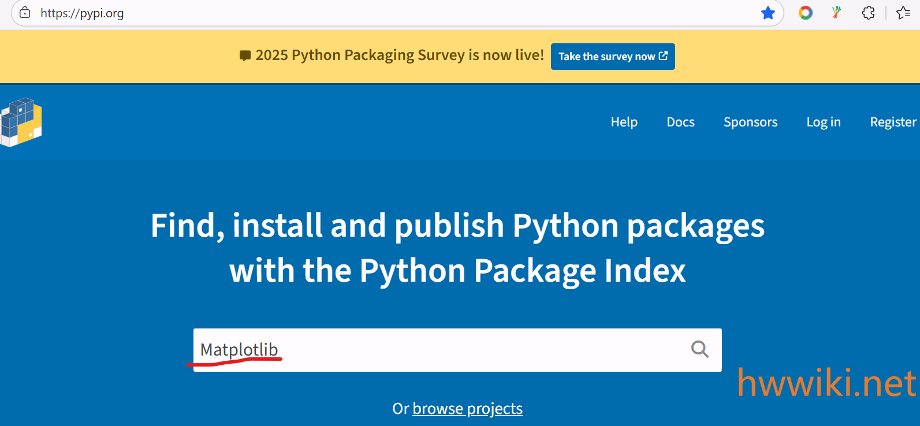Click the PyPI cube logo
This screenshot has height=426, width=920.
pos(21,122)
